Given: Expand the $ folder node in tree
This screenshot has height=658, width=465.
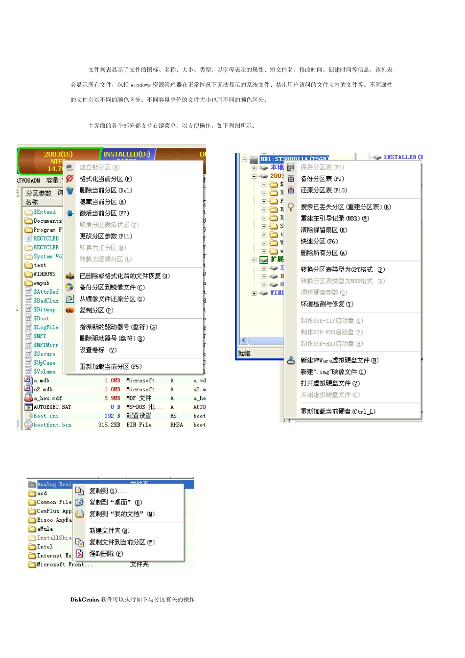Looking at the screenshot, I should (x=264, y=185).
